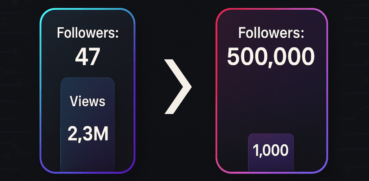
Task: Click the 500,000 followers number
Action: coord(271,56)
